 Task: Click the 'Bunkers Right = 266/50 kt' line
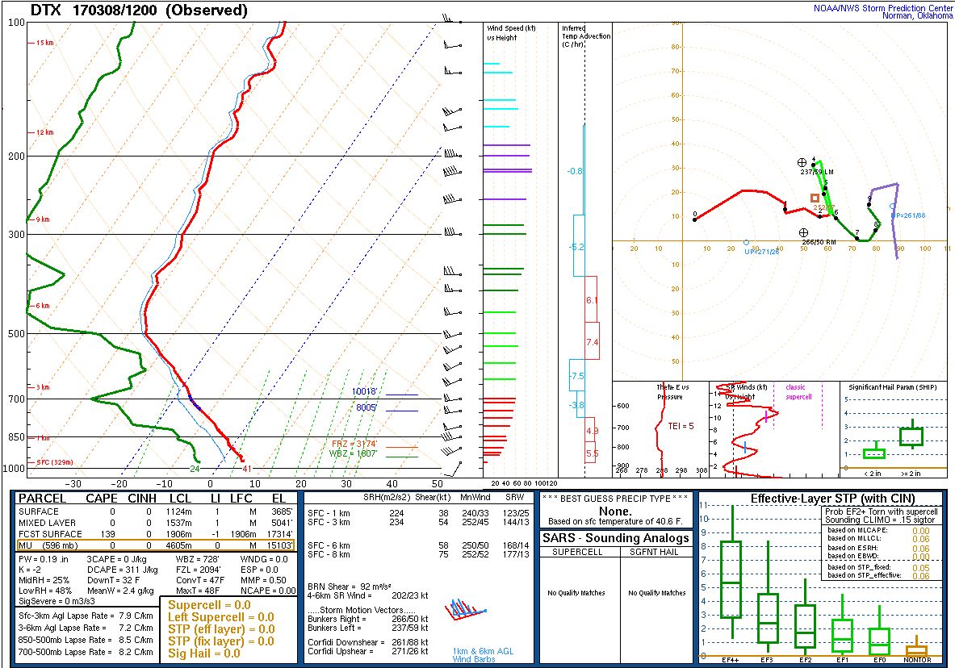pos(368,620)
